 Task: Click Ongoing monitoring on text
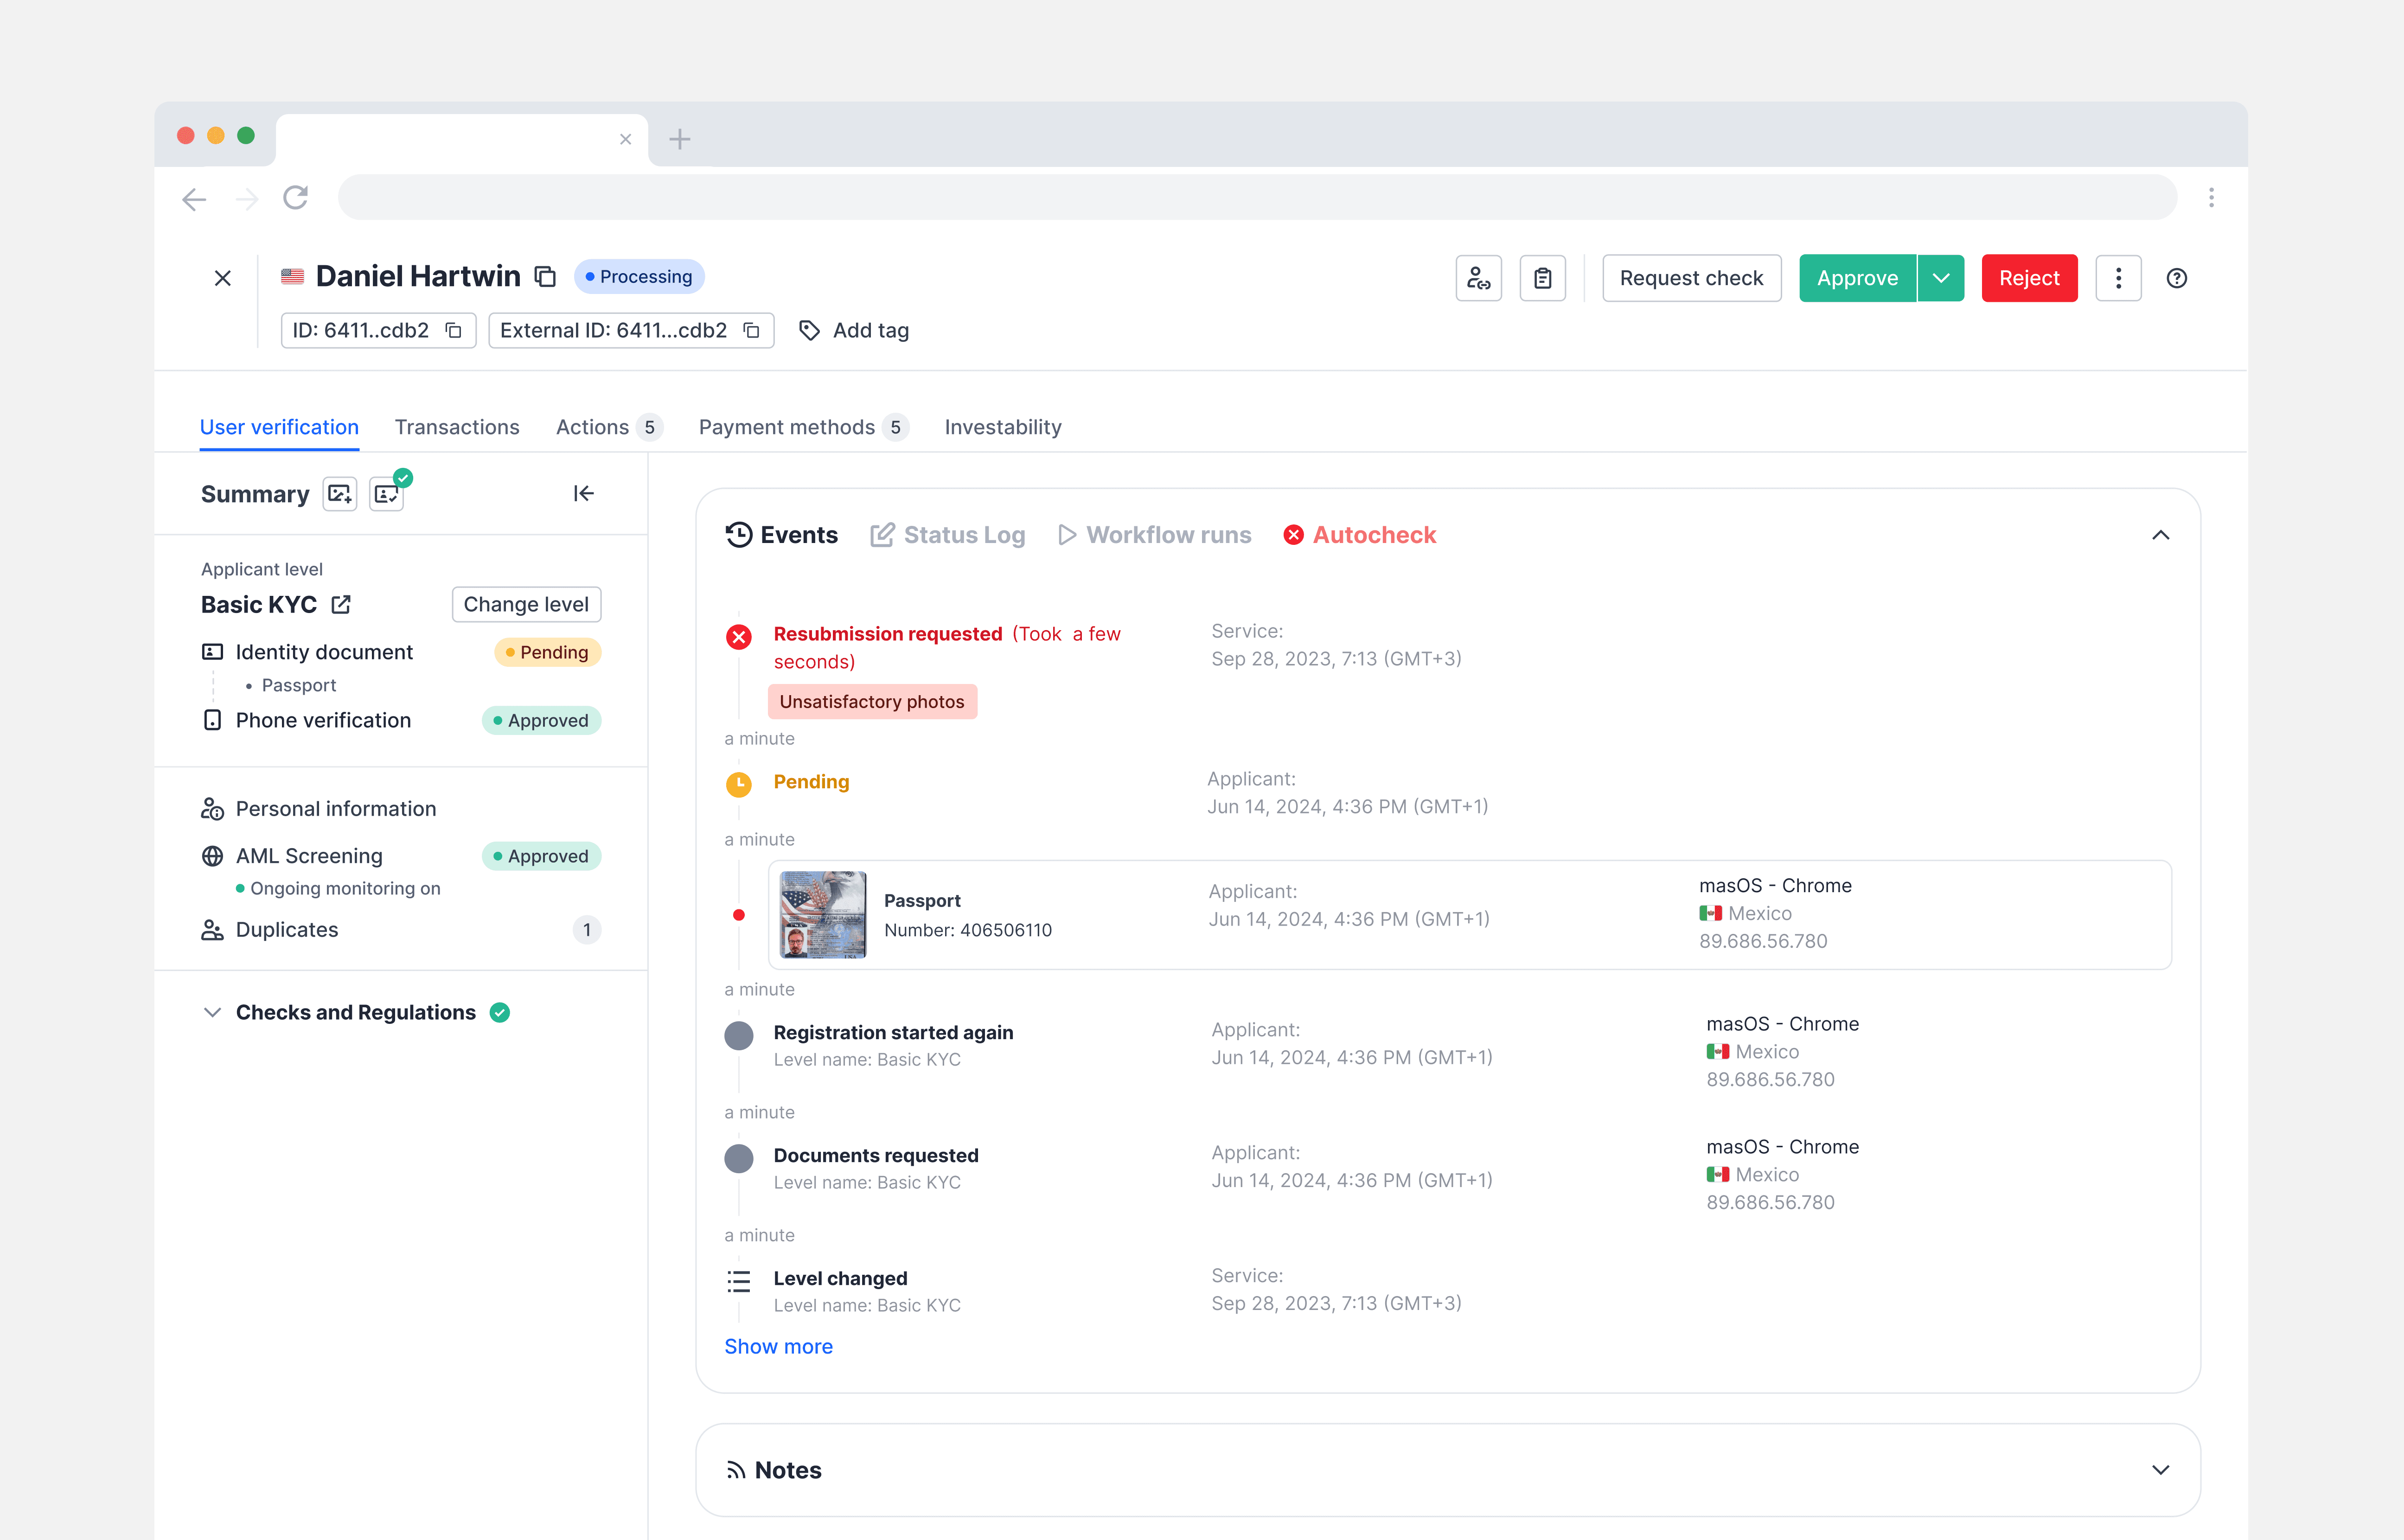pos(345,888)
